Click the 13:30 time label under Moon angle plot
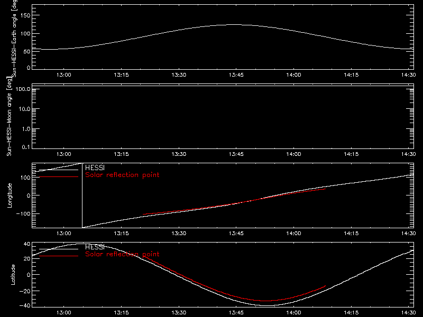This screenshot has width=423, height=317. pyautogui.click(x=179, y=154)
